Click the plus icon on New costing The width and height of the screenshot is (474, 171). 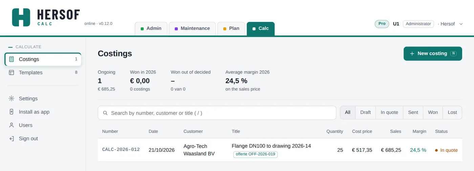point(412,53)
